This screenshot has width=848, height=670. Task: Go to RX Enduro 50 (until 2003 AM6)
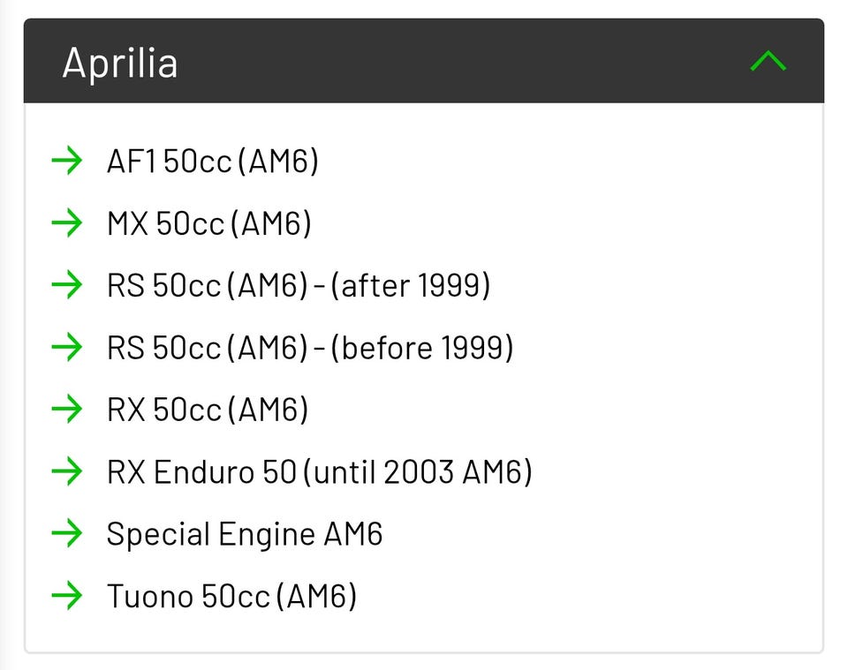click(x=319, y=472)
